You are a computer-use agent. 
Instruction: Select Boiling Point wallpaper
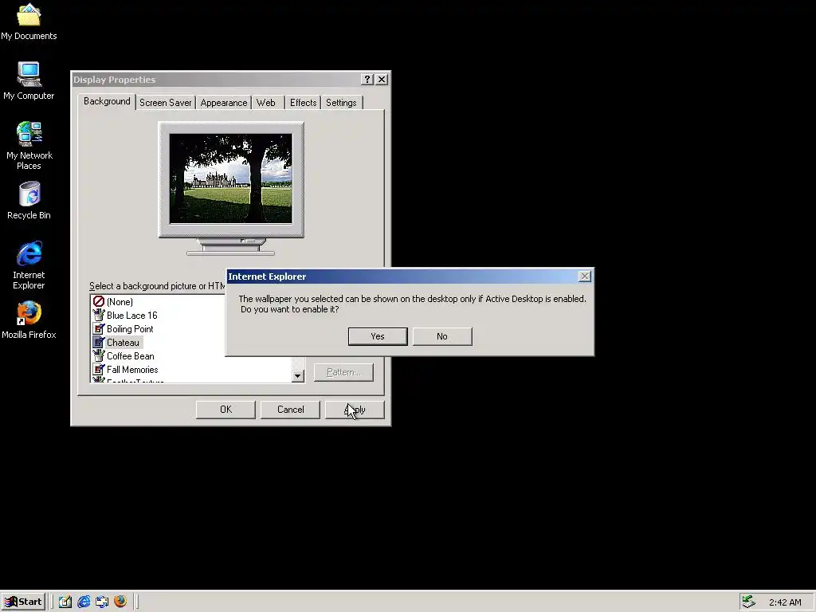pyautogui.click(x=130, y=329)
